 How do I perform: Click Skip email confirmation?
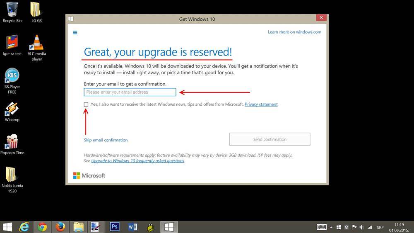point(106,140)
